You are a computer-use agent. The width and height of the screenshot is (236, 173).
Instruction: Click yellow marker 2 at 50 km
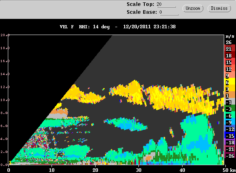coord(223,163)
